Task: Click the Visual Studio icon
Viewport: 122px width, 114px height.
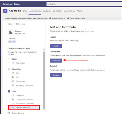Action: [50, 18]
